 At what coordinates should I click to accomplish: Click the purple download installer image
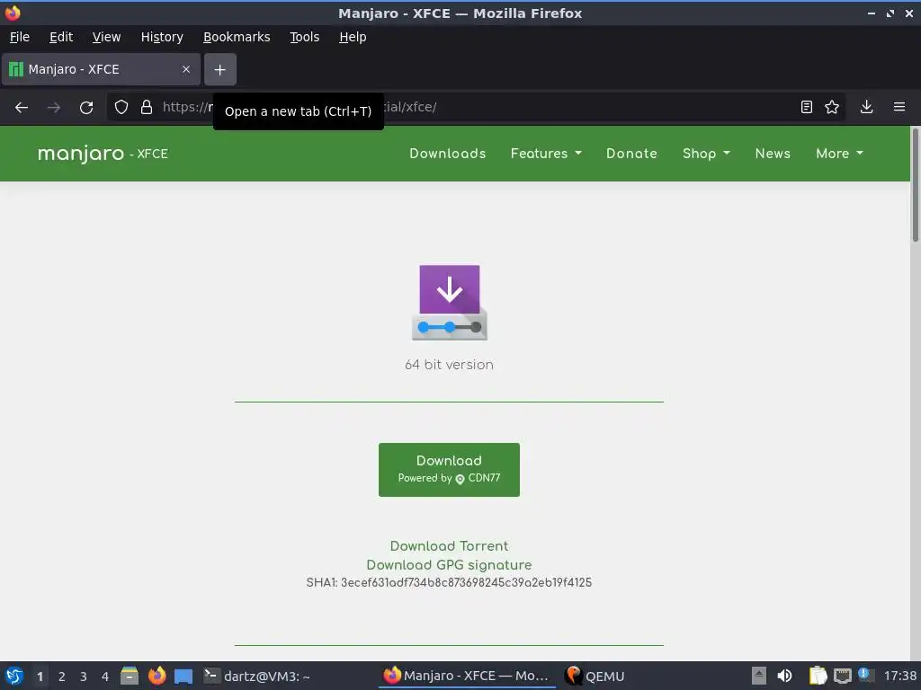click(450, 302)
